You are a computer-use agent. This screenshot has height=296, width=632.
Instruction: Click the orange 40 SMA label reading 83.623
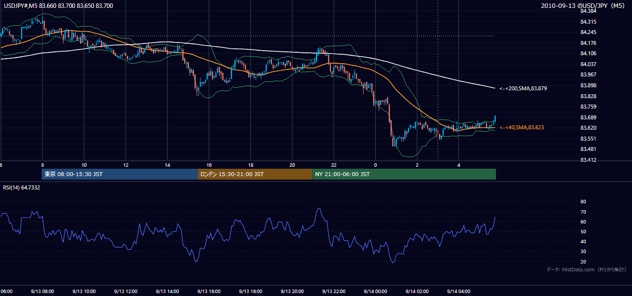[521, 127]
